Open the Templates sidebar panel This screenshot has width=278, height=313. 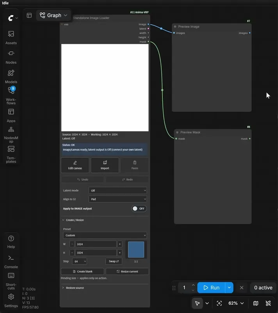point(11,154)
